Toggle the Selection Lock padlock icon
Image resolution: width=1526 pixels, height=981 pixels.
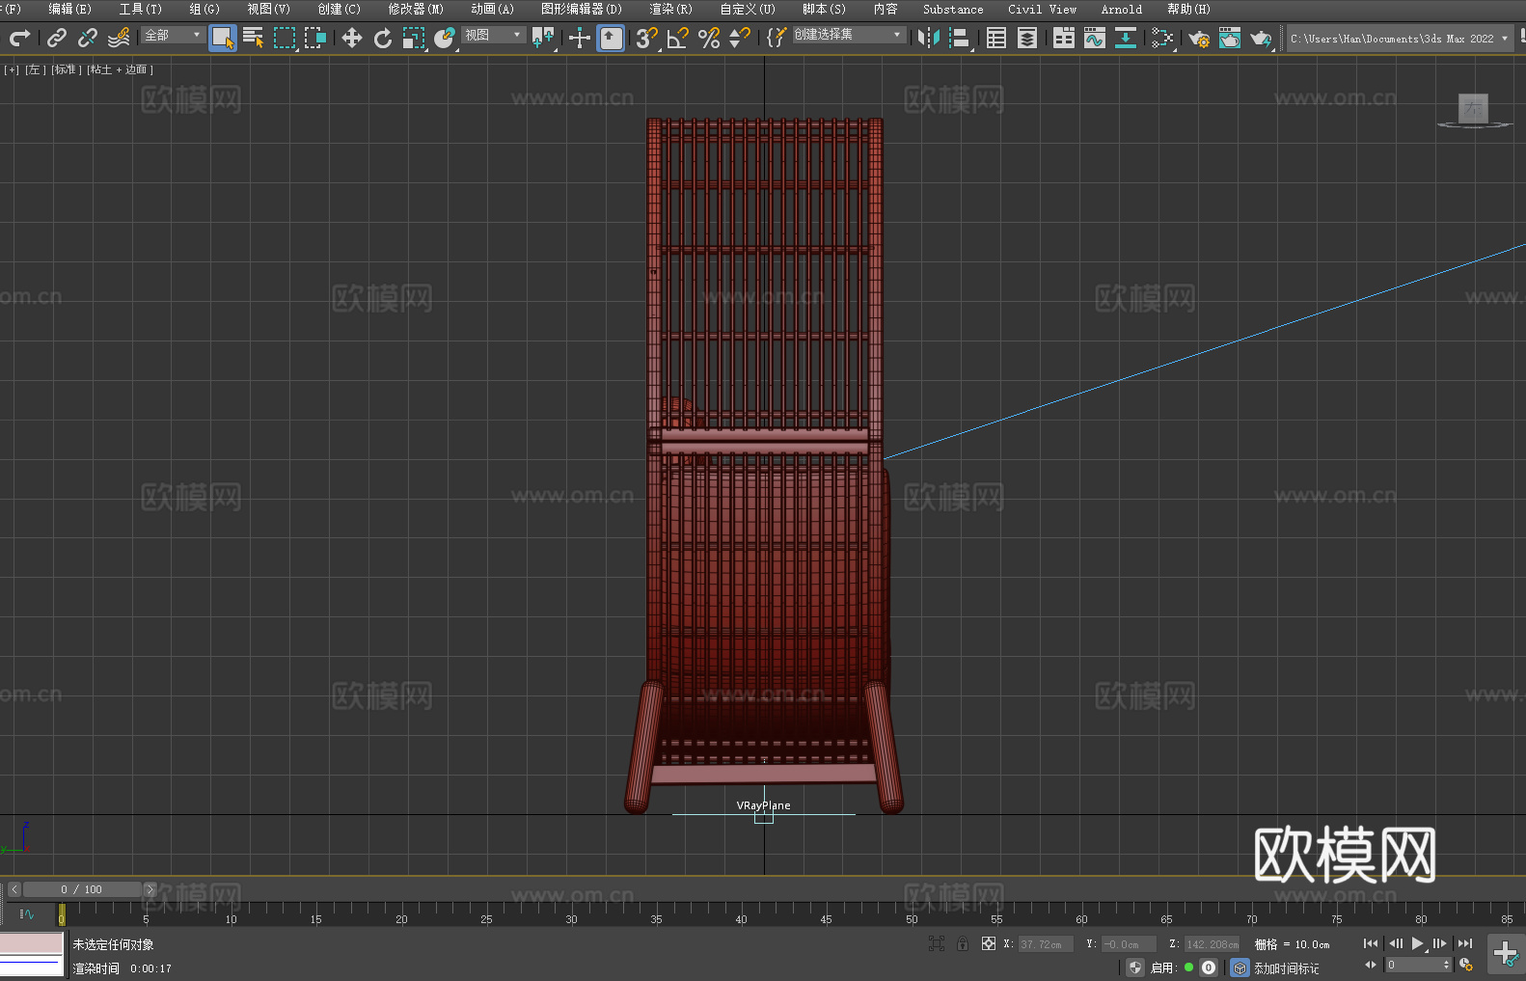click(963, 943)
